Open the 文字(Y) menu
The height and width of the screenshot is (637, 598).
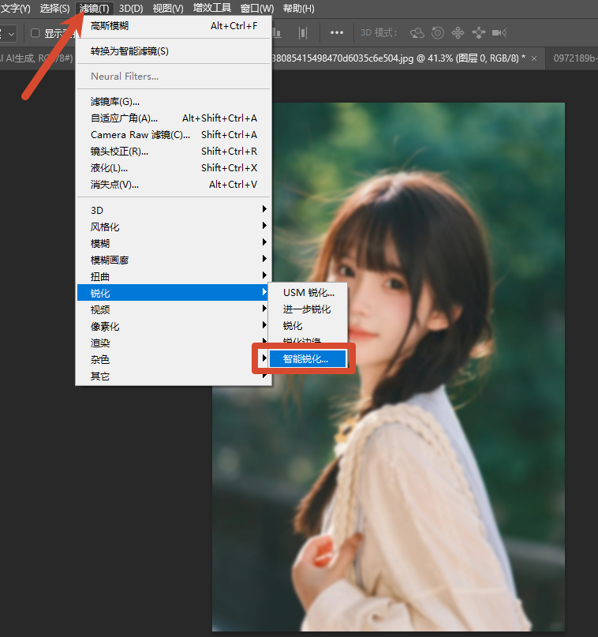(16, 9)
